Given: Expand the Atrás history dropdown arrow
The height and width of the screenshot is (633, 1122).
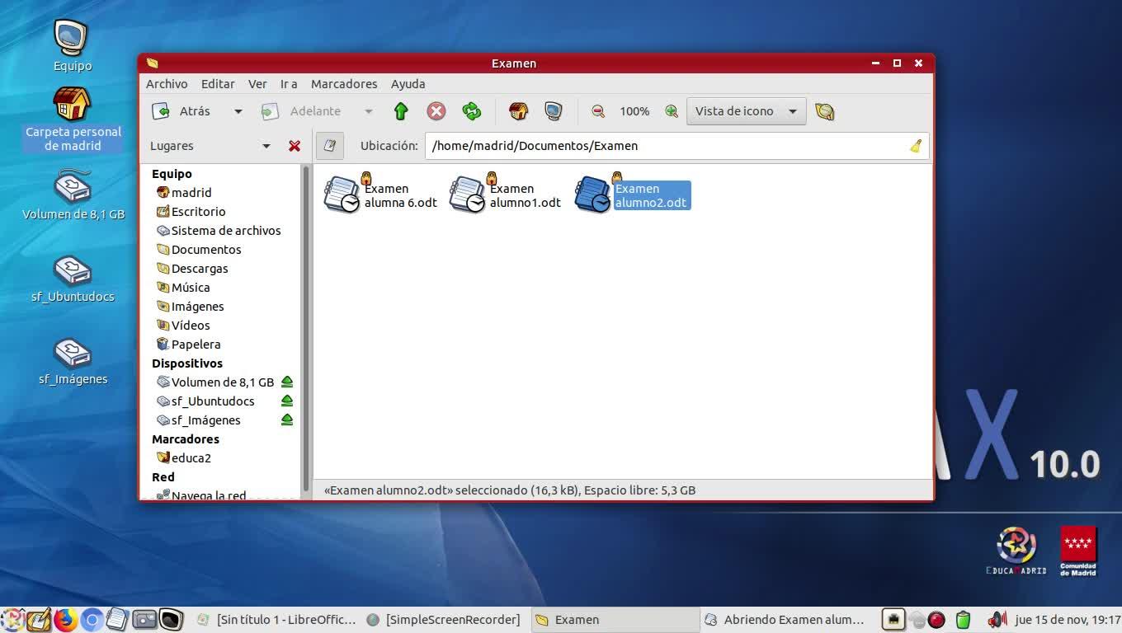Looking at the screenshot, I should 238,111.
